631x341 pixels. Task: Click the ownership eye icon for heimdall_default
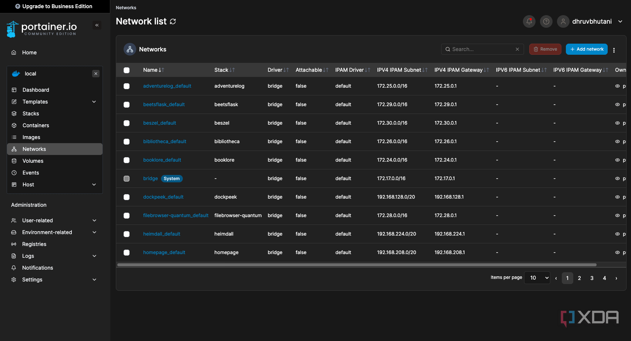[617, 234]
